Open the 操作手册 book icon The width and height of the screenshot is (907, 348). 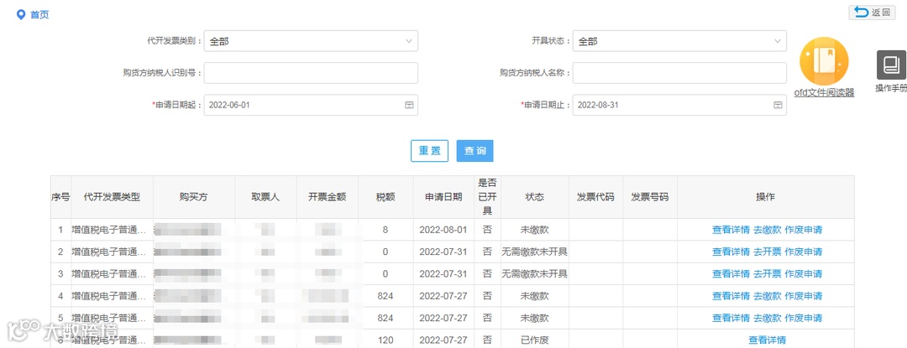tap(891, 65)
